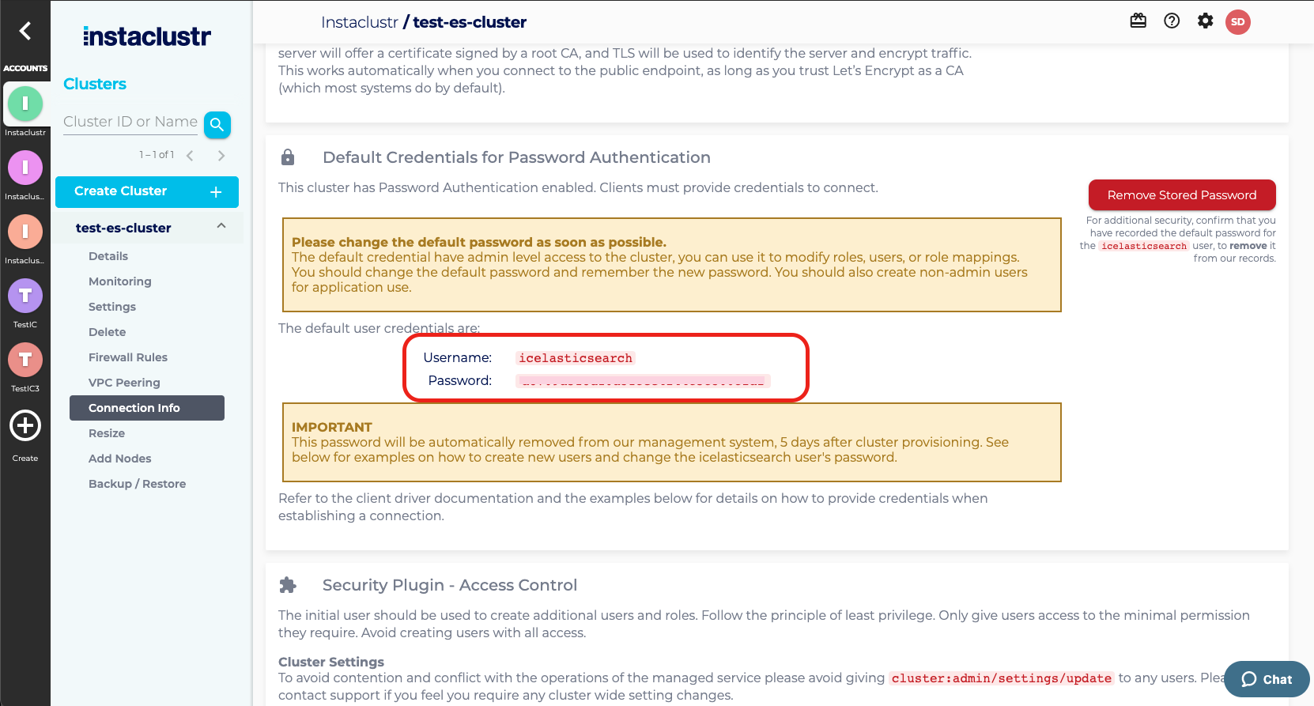Open the what's new gift icon
The height and width of the screenshot is (706, 1314).
(1138, 21)
